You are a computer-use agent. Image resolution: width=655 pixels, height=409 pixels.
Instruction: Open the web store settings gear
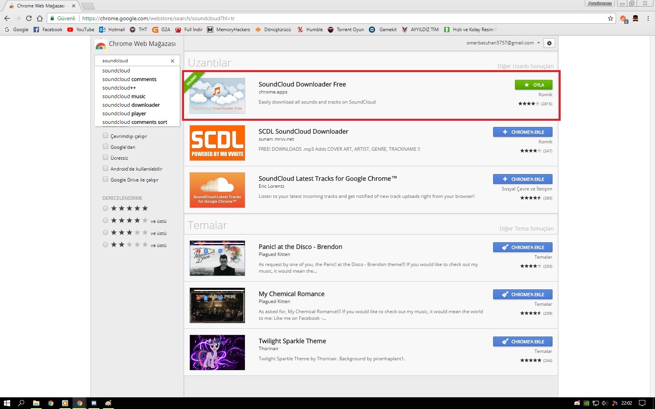coord(549,43)
